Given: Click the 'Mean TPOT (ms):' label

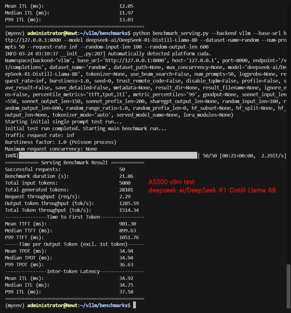Looking at the screenshot, I should [x=26, y=251].
